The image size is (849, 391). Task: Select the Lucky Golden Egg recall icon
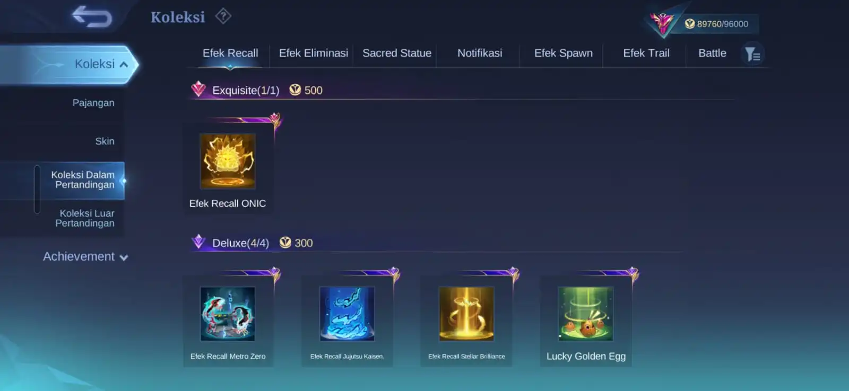586,314
